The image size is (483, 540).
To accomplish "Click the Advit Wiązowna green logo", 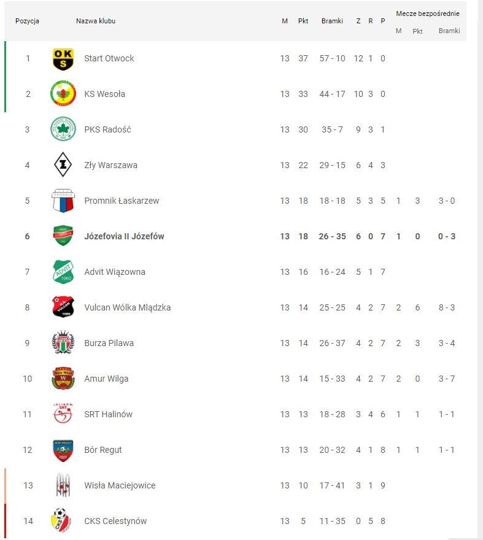I will pos(63,272).
